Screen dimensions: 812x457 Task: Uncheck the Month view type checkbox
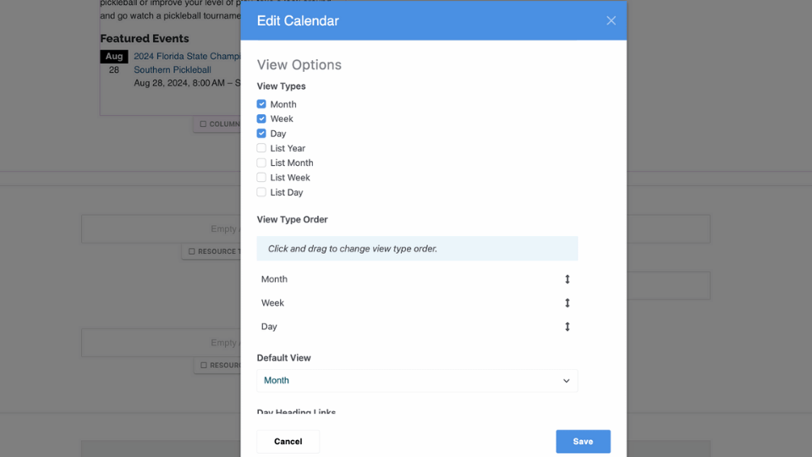tap(261, 104)
